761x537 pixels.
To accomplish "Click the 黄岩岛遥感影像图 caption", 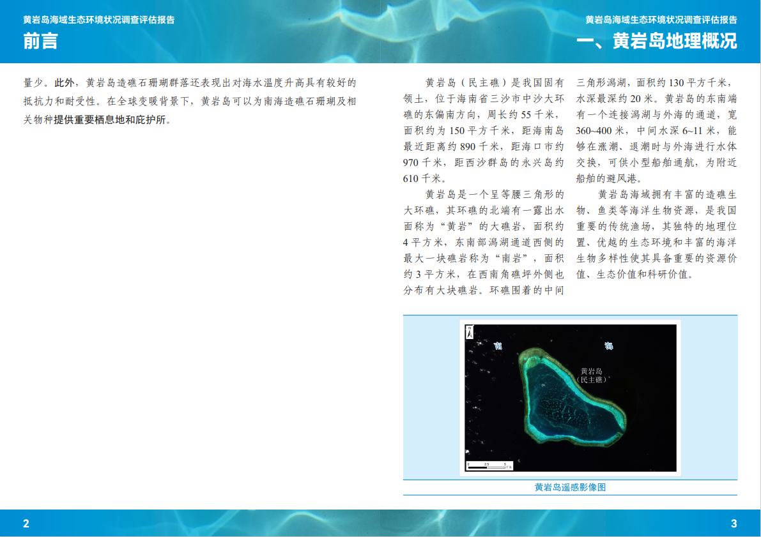I will click(570, 487).
